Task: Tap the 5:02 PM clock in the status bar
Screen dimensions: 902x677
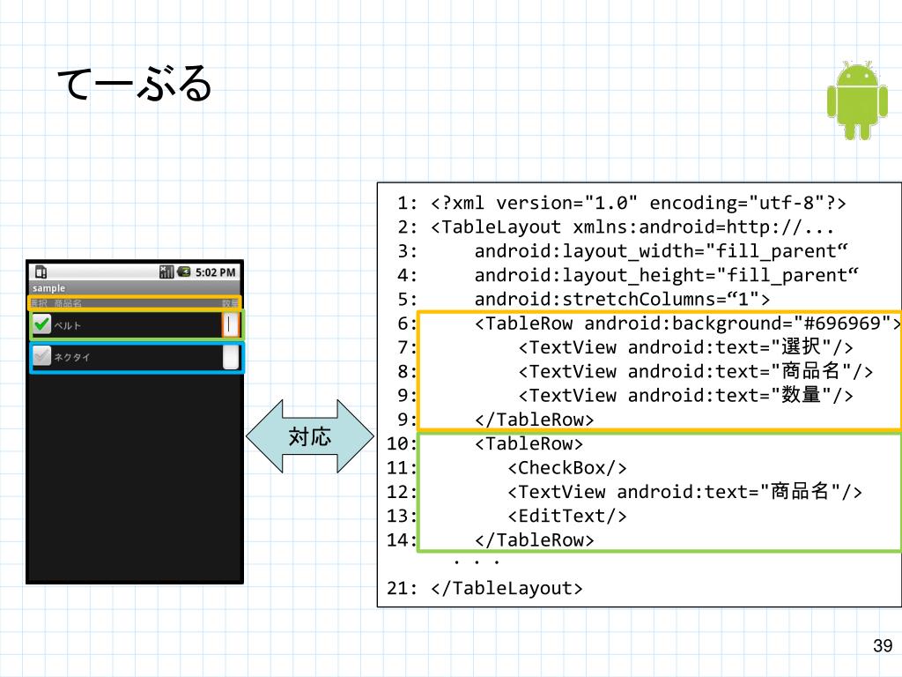Action: tap(215, 272)
